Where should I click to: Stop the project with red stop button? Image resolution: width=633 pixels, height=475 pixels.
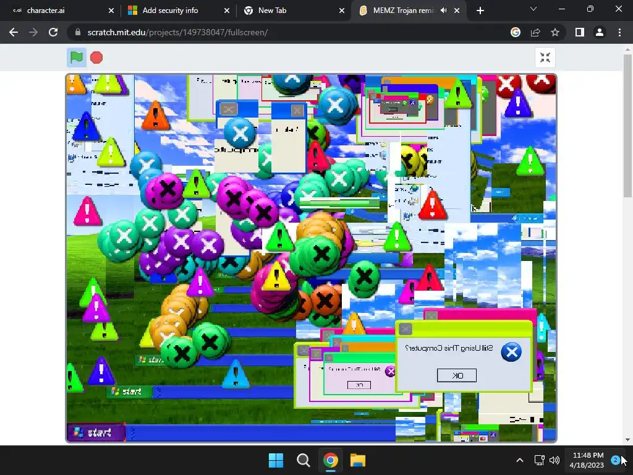(96, 58)
